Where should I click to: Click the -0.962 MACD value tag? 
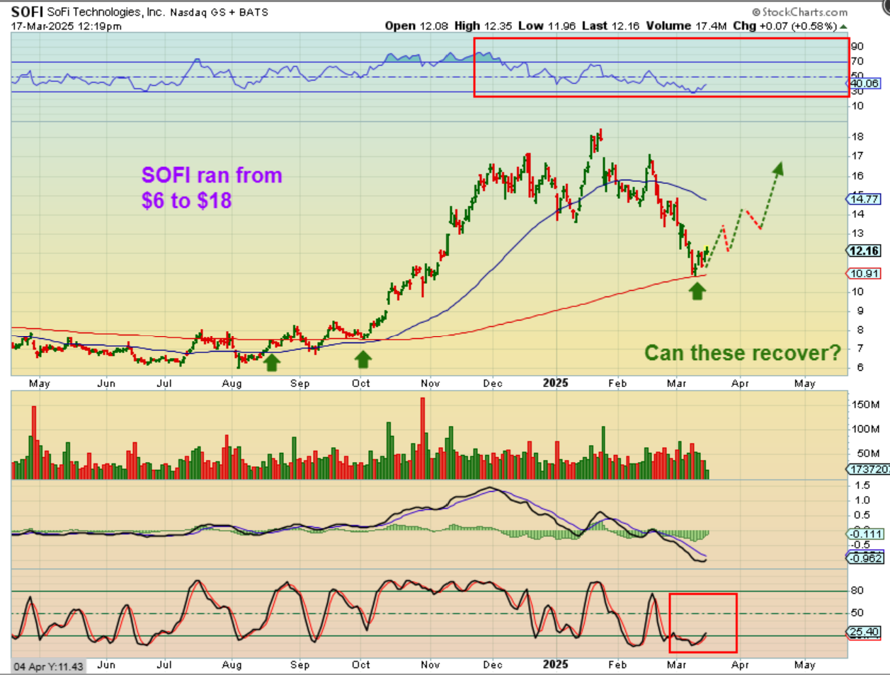point(865,558)
